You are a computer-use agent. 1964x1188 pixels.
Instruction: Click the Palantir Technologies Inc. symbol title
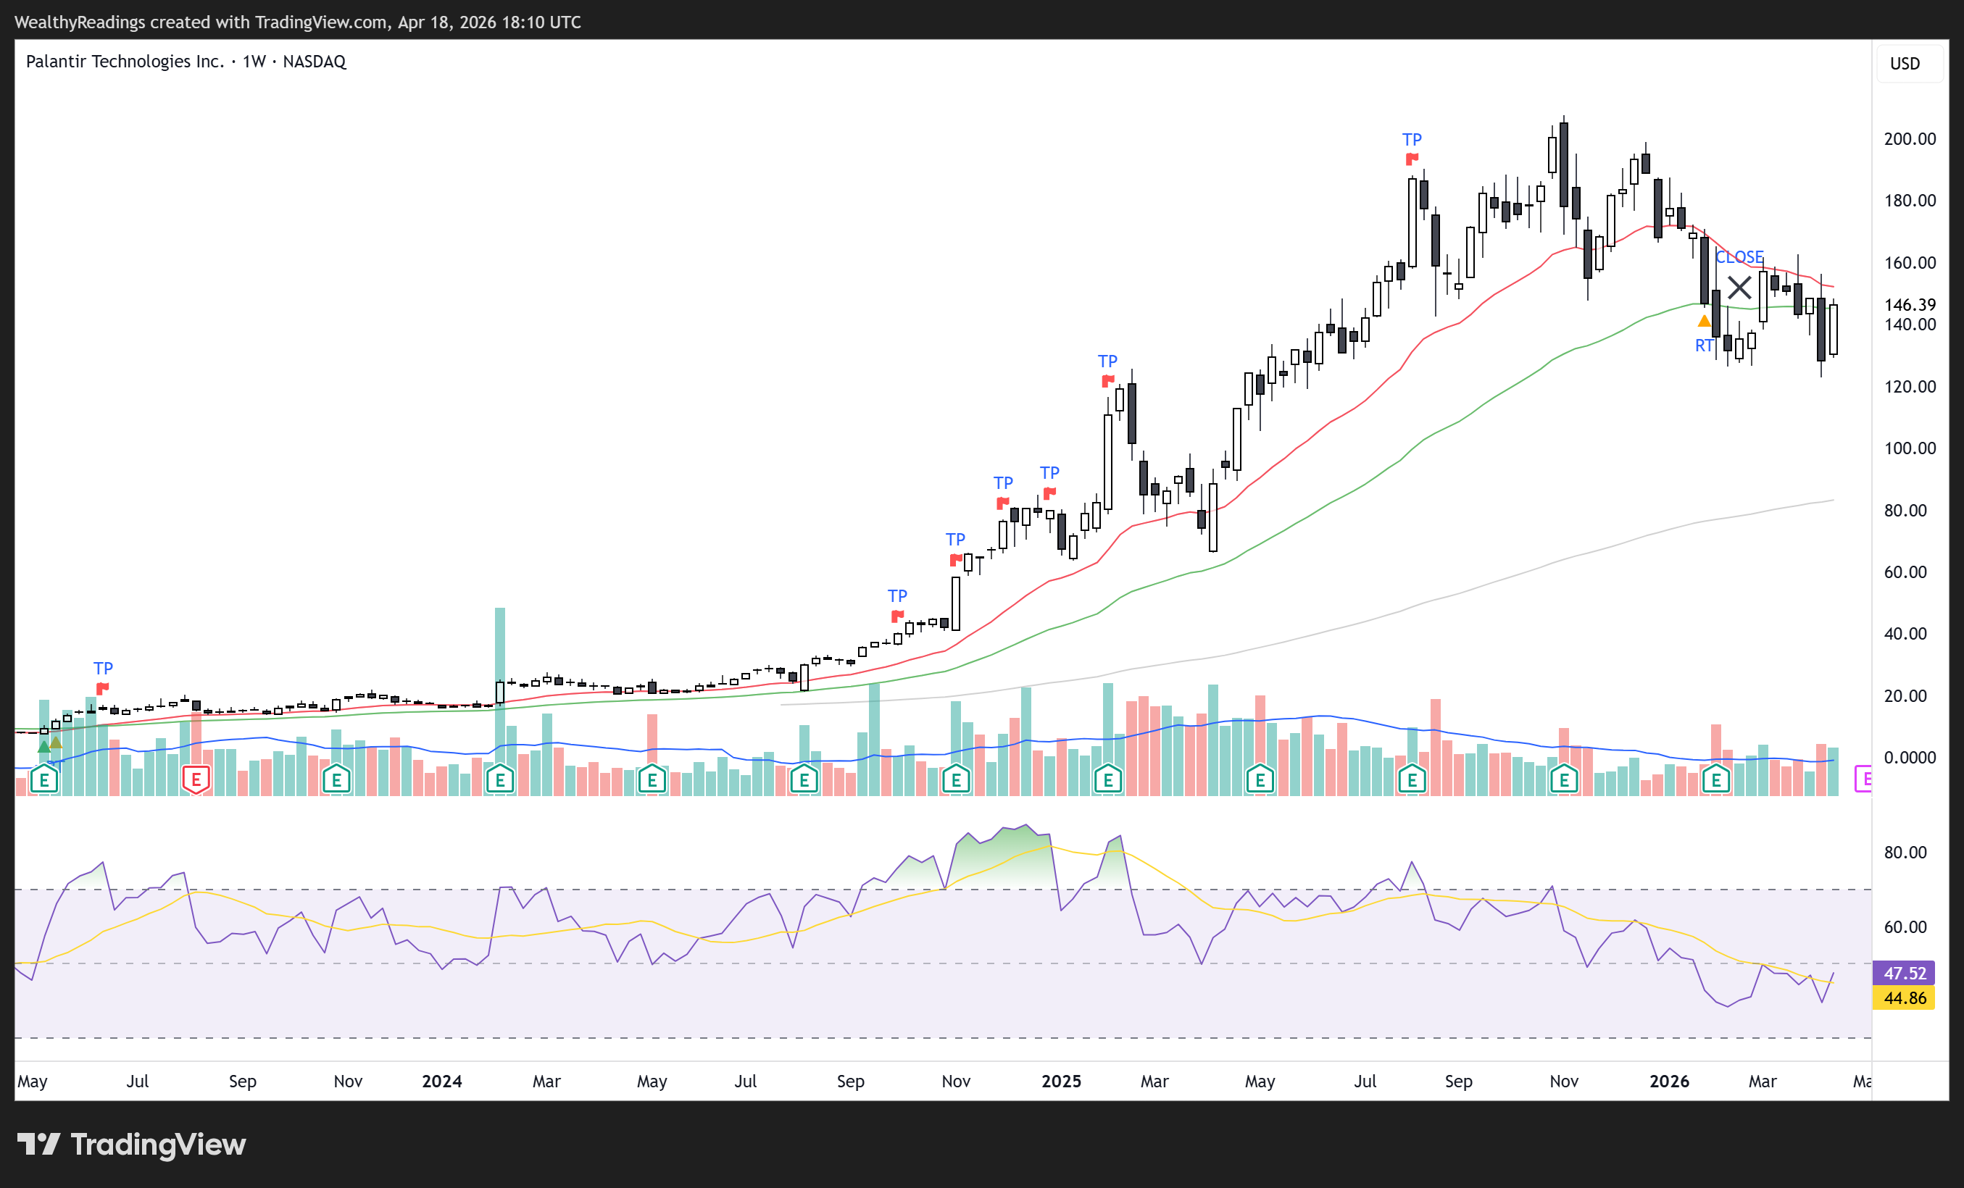point(125,62)
